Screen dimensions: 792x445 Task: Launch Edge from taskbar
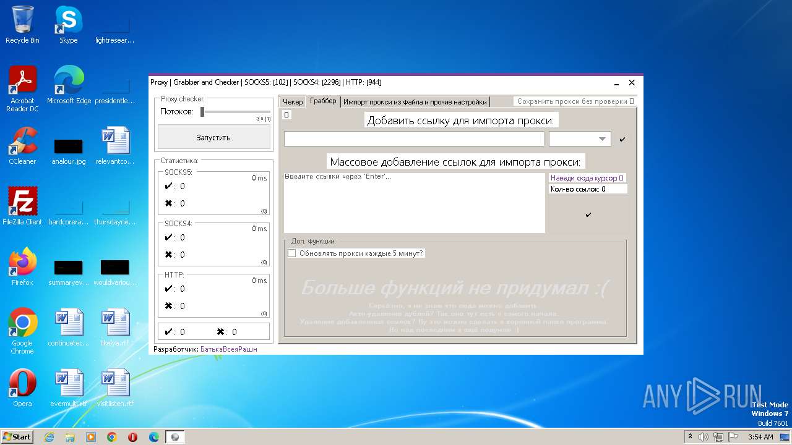click(x=154, y=437)
